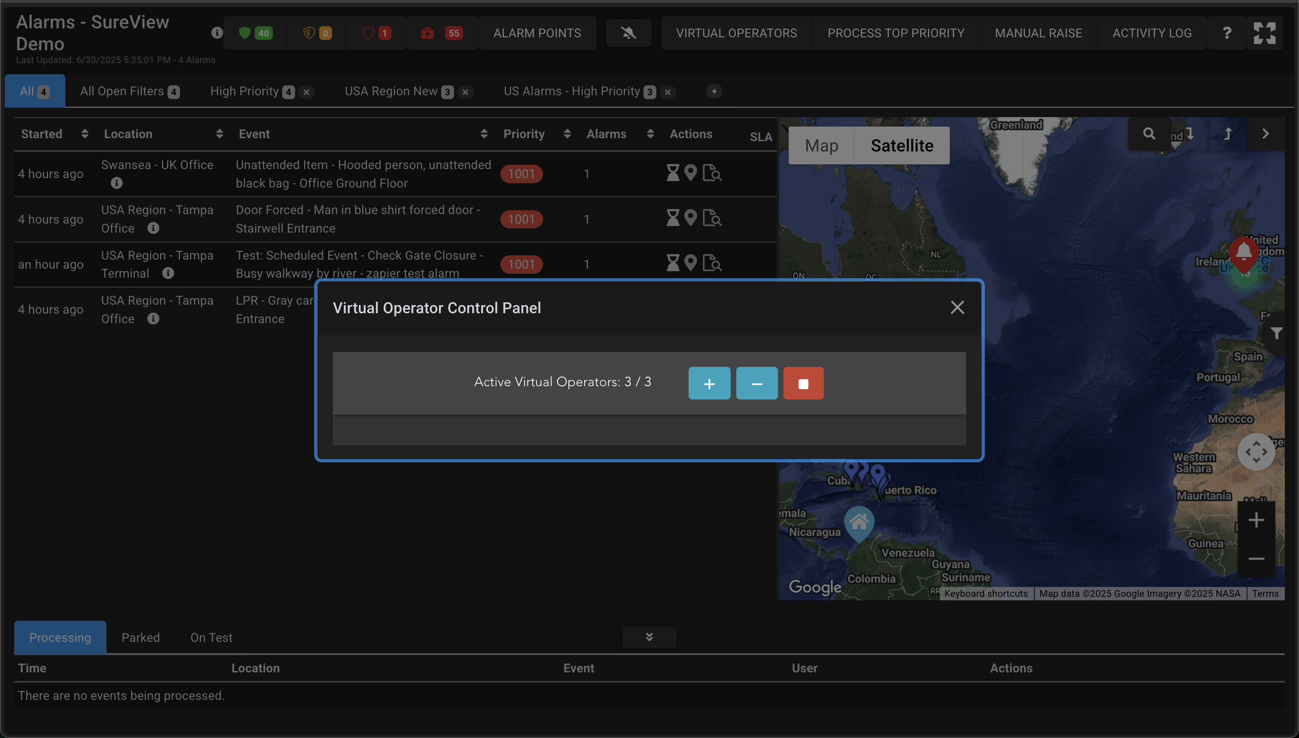Open help question mark
Image resolution: width=1299 pixels, height=738 pixels.
point(1227,33)
